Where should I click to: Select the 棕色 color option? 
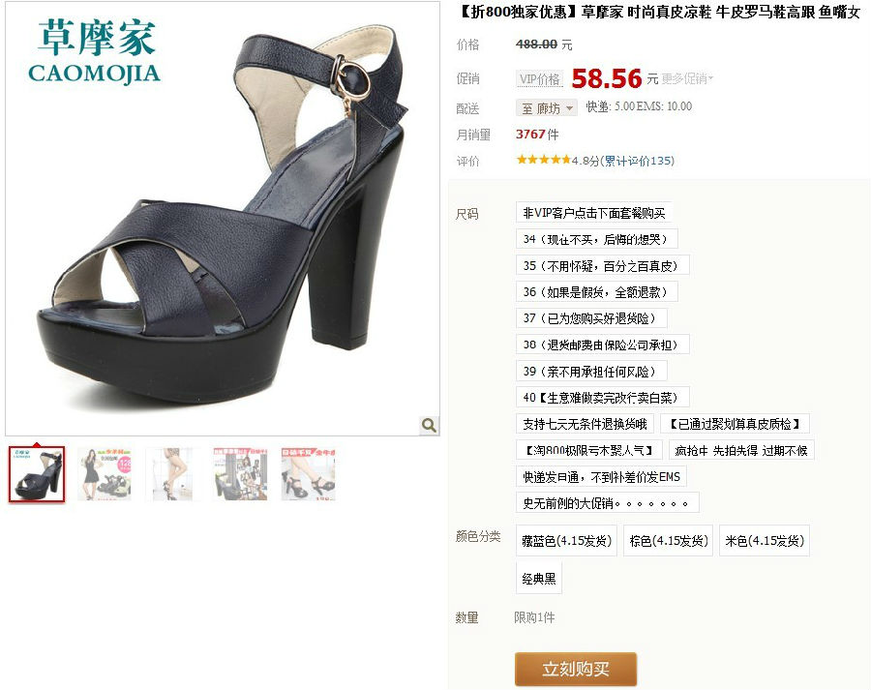668,541
